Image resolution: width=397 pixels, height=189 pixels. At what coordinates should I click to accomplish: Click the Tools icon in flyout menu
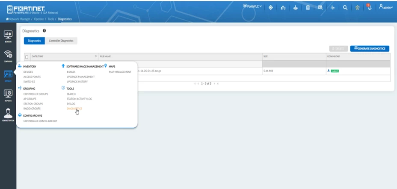point(63,88)
